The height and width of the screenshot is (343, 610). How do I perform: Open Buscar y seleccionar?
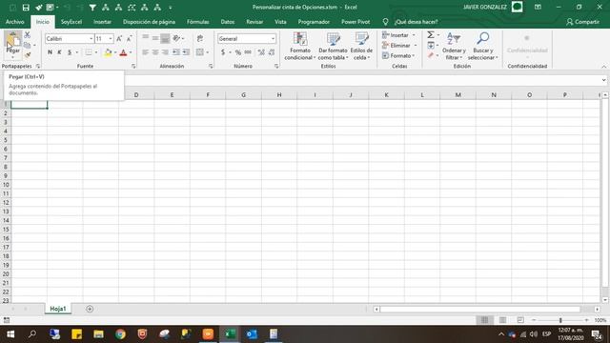tap(483, 47)
